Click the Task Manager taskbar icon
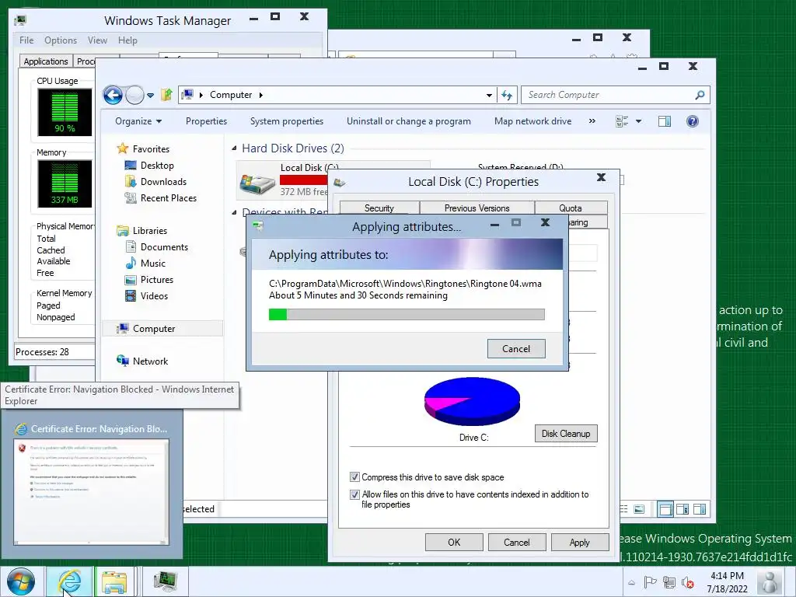The width and height of the screenshot is (796, 597). 166,581
